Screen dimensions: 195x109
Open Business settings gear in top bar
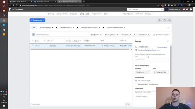pyautogui.click(x=187, y=9)
